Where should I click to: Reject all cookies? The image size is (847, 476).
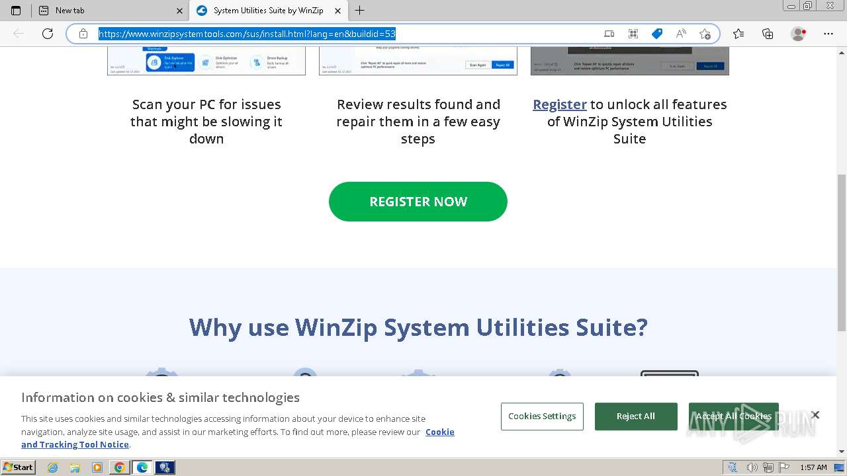(x=636, y=416)
